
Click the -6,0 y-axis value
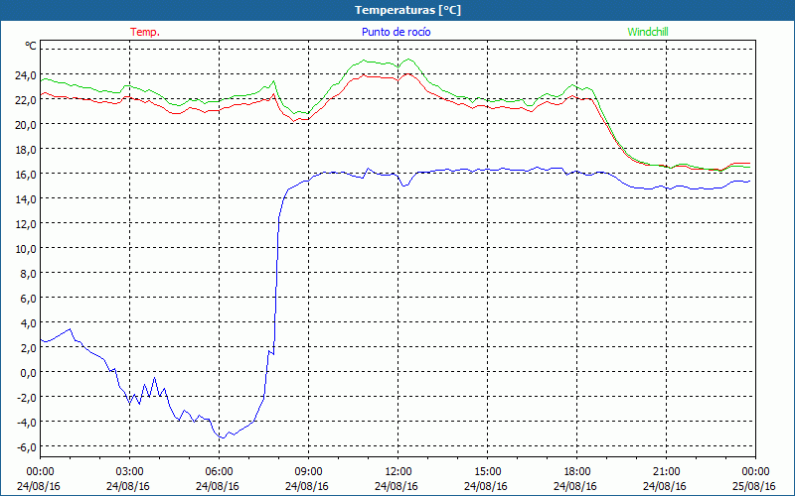tap(27, 447)
